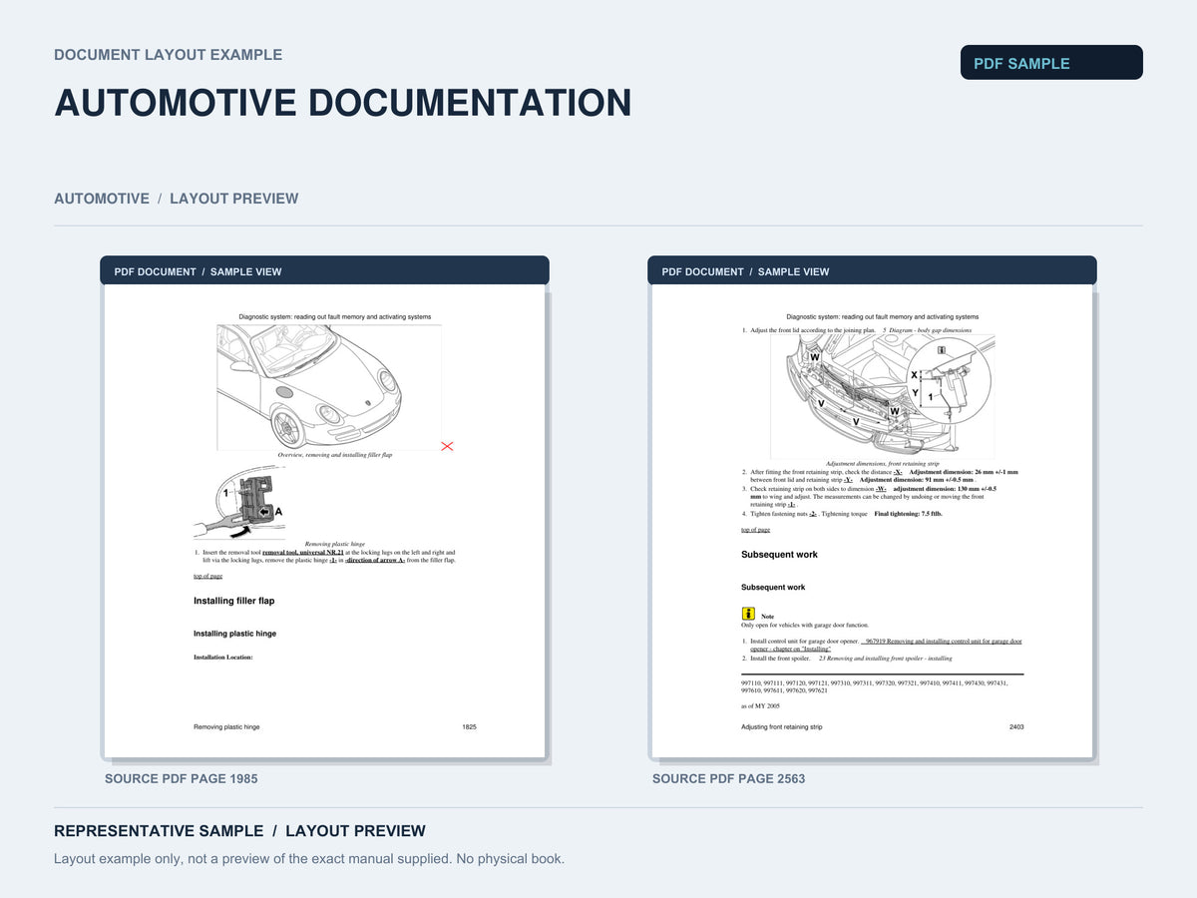Screen dimensions: 1197x898
Task: Click the SOURCE PDF PAGE 2563 label
Action: (x=729, y=778)
